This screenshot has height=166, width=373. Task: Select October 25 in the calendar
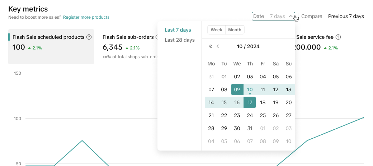tap(263, 115)
